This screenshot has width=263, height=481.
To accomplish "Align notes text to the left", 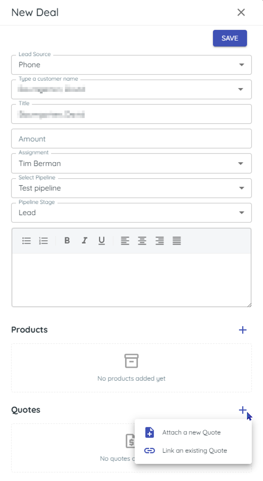I will tap(125, 241).
